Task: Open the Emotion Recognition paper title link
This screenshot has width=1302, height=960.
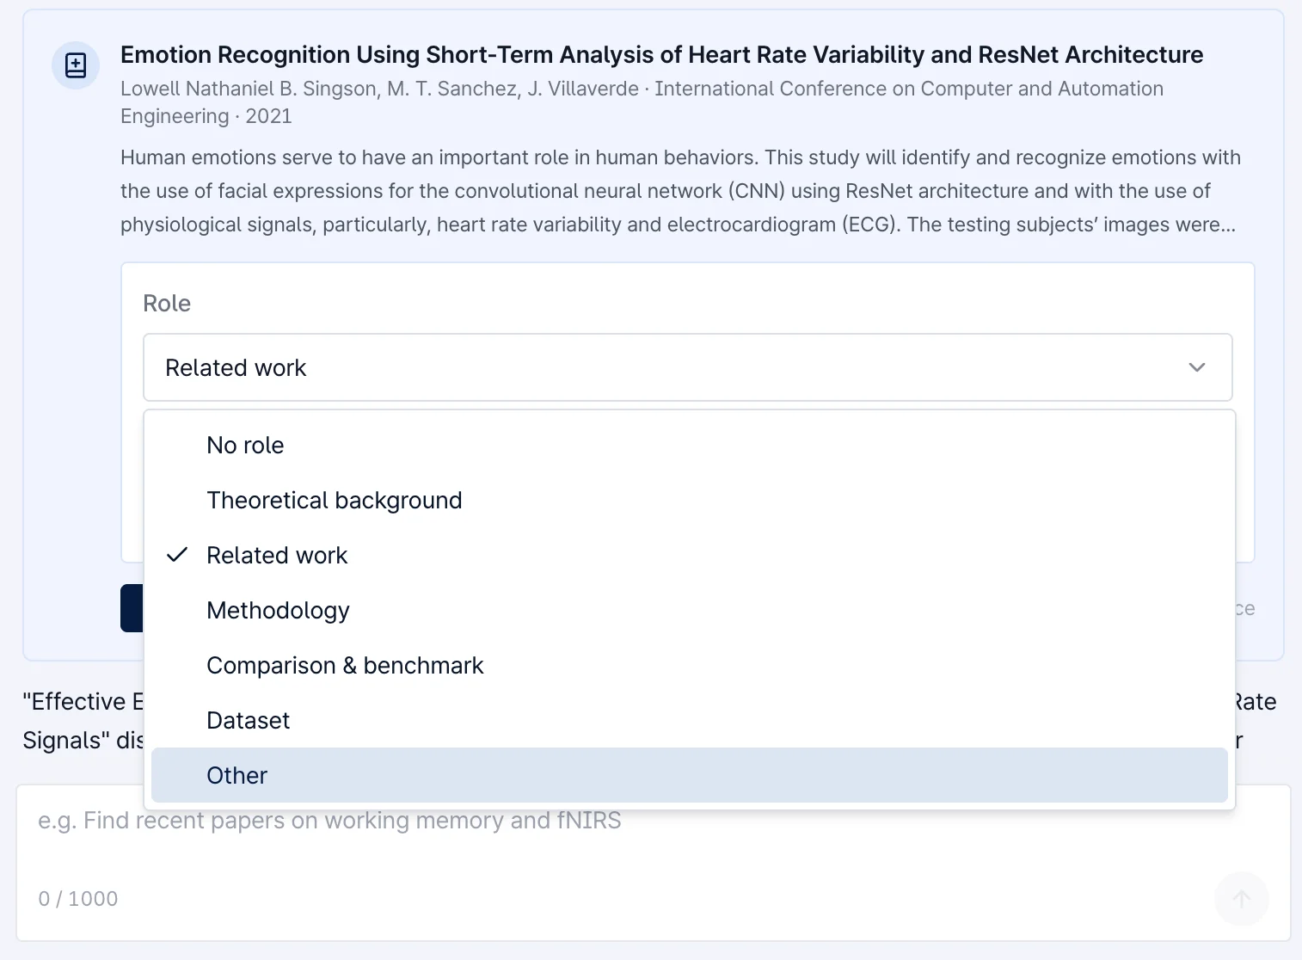Action: point(661,54)
